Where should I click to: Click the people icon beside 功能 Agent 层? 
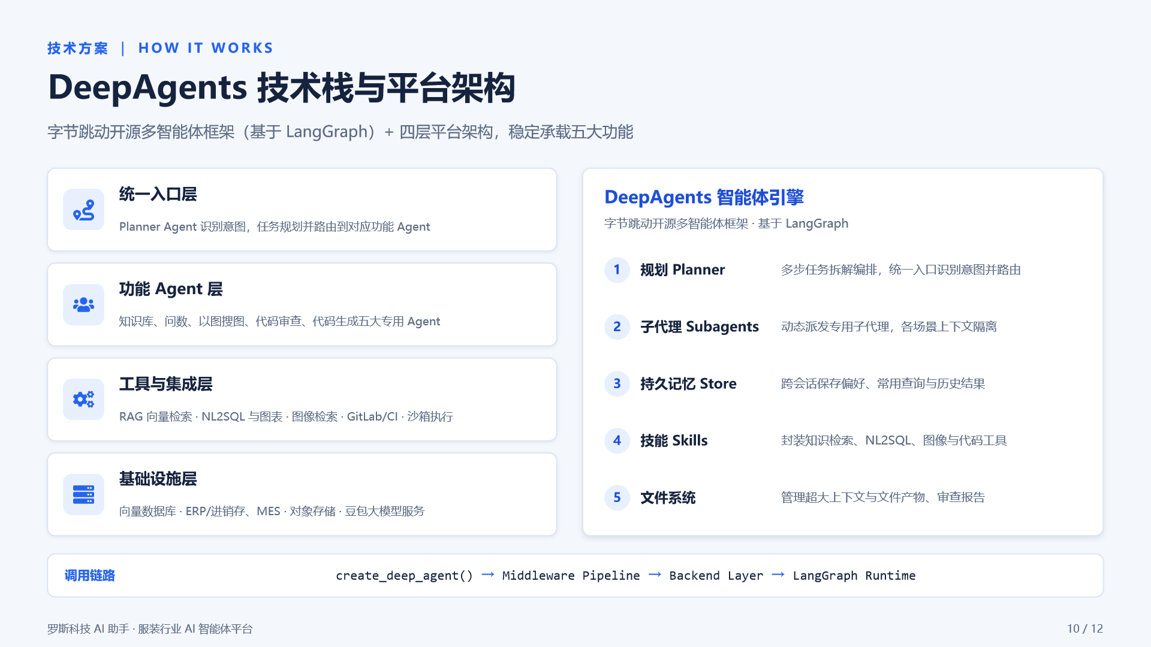click(84, 304)
